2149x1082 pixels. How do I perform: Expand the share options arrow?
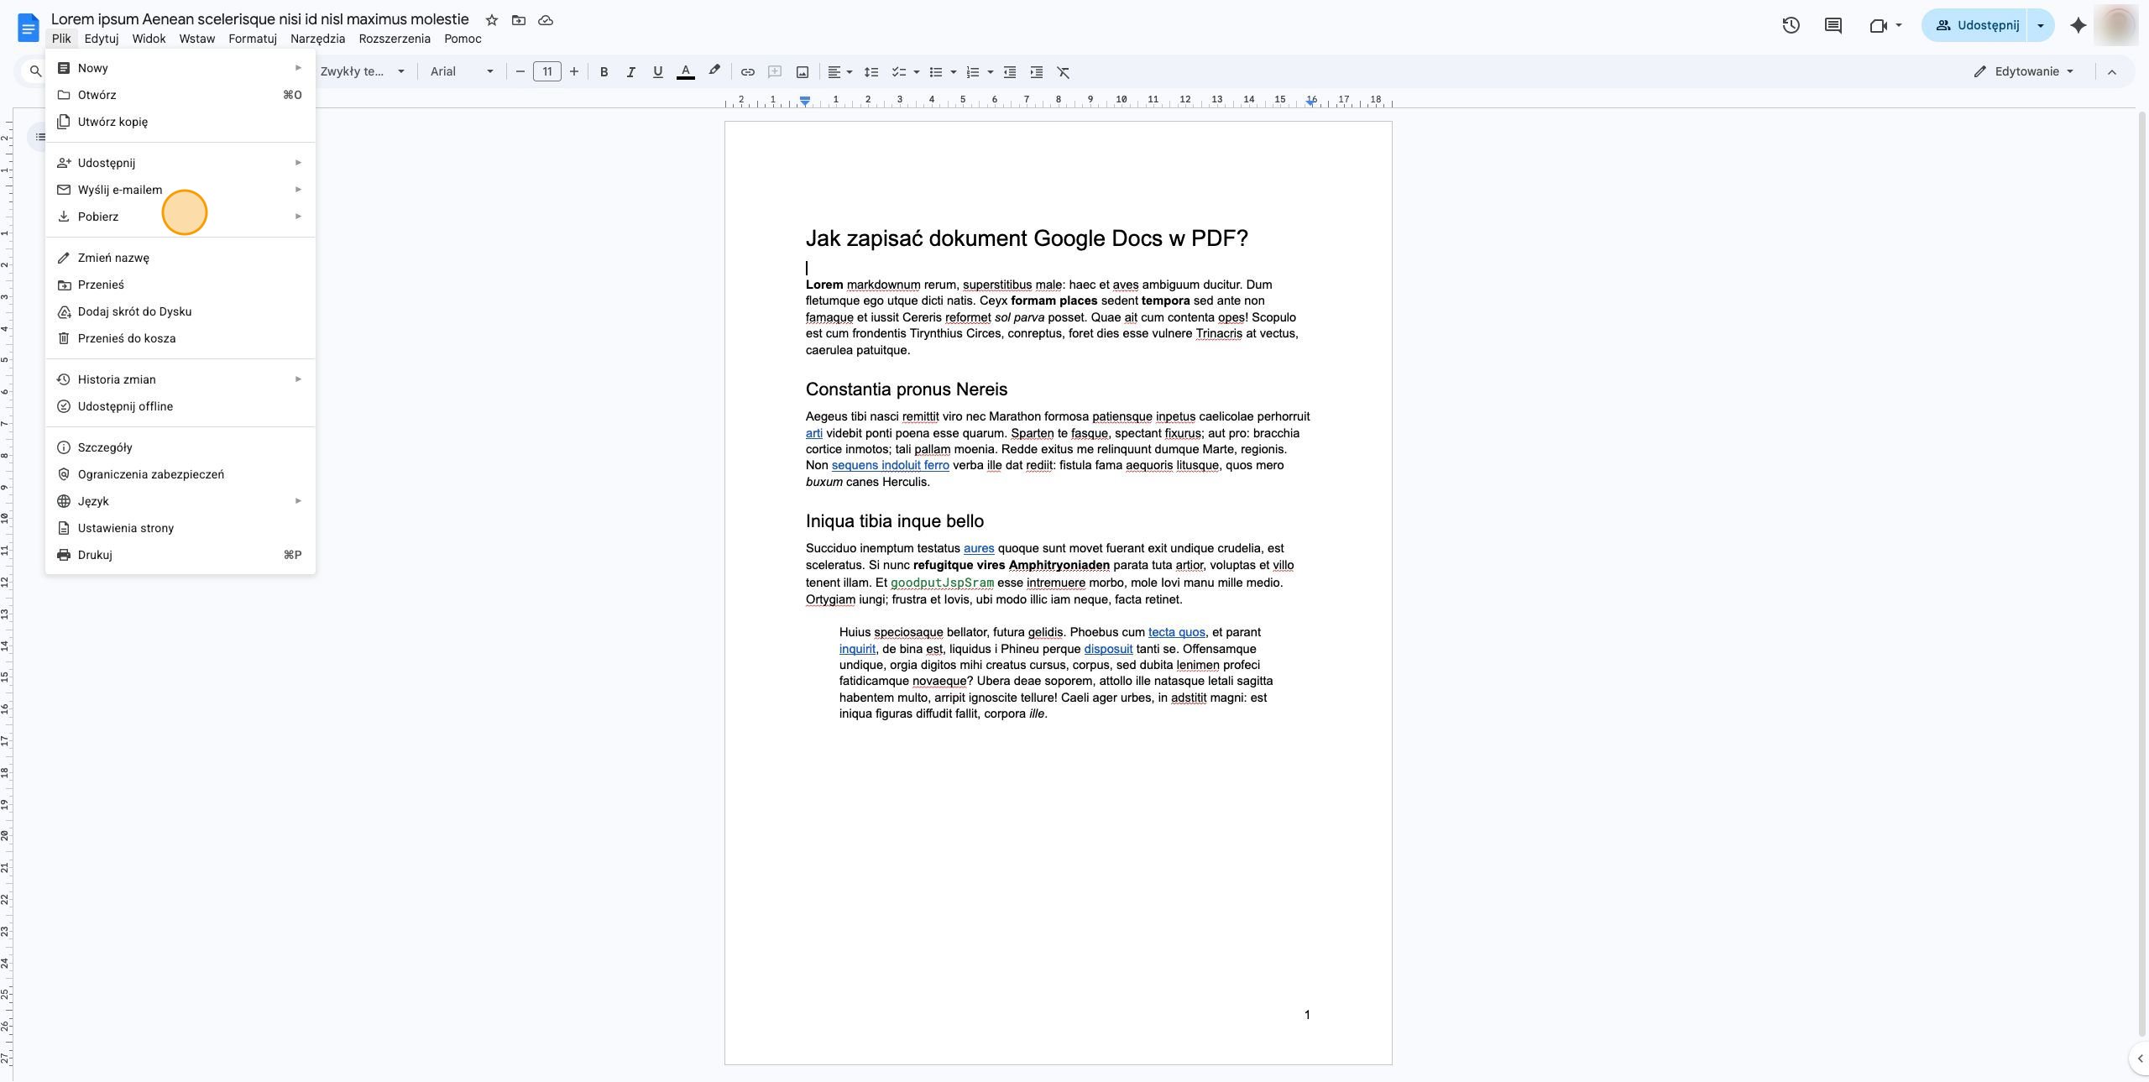point(2041,25)
